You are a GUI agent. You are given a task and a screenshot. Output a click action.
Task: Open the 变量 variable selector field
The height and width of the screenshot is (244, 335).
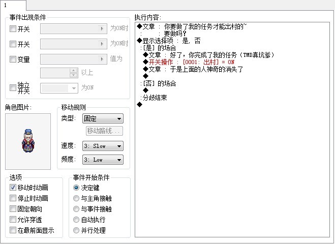point(74,59)
